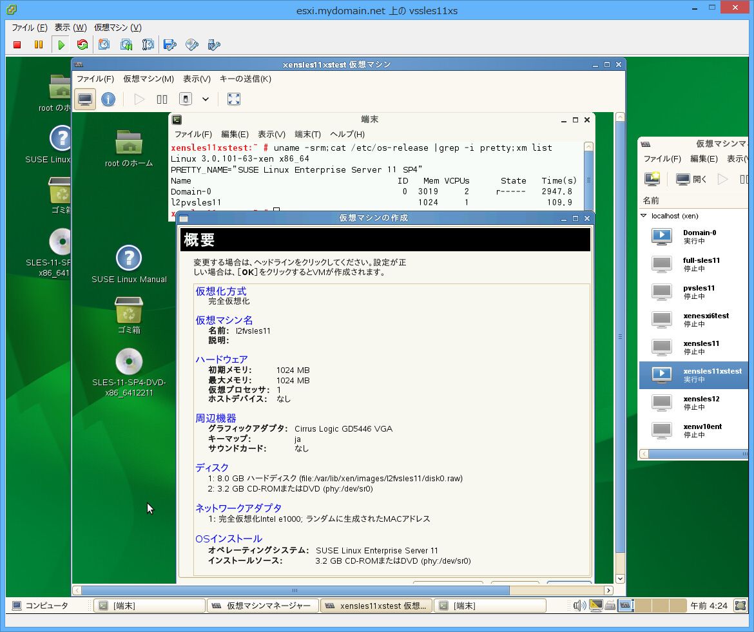
Task: Click the 周辺機器 headline link
Action: point(215,418)
